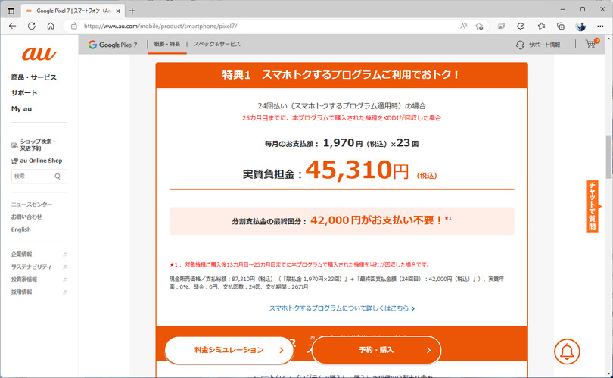Open 商品・サービス menu
Image resolution: width=613 pixels, height=378 pixels.
(x=33, y=77)
